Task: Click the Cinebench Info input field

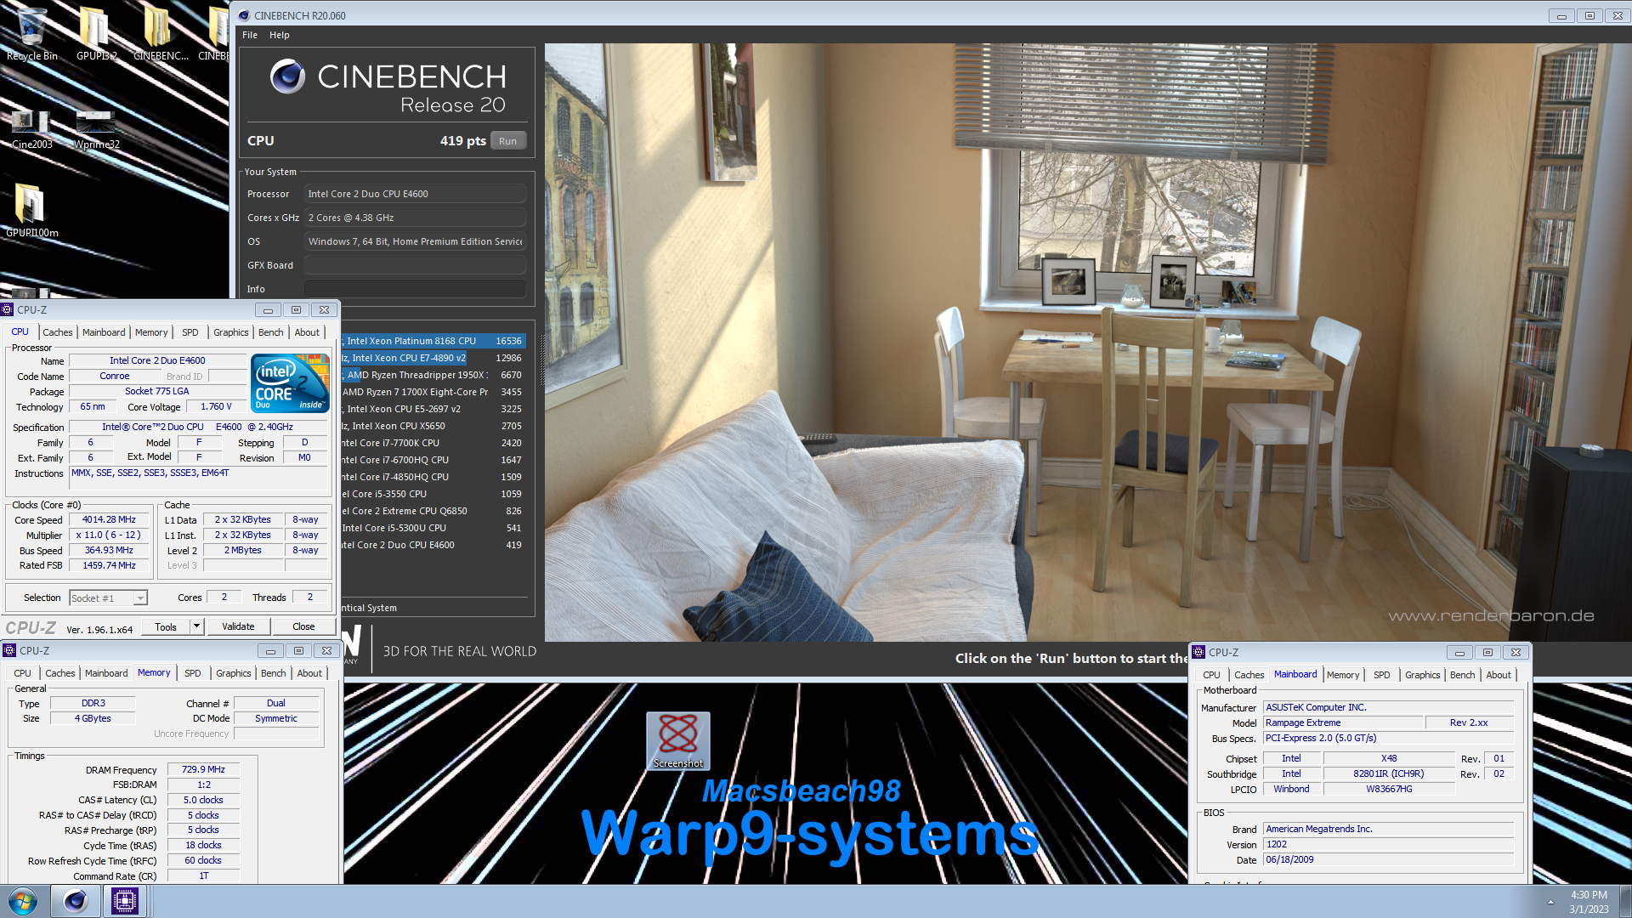Action: click(415, 289)
